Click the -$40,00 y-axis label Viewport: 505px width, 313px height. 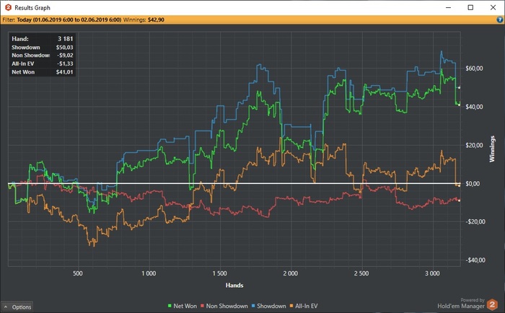[x=475, y=260]
